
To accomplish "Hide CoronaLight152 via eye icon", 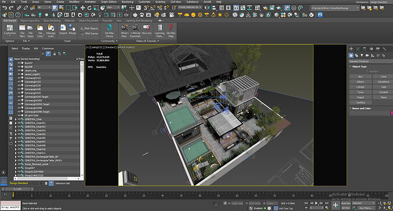I will [x=19, y=78].
